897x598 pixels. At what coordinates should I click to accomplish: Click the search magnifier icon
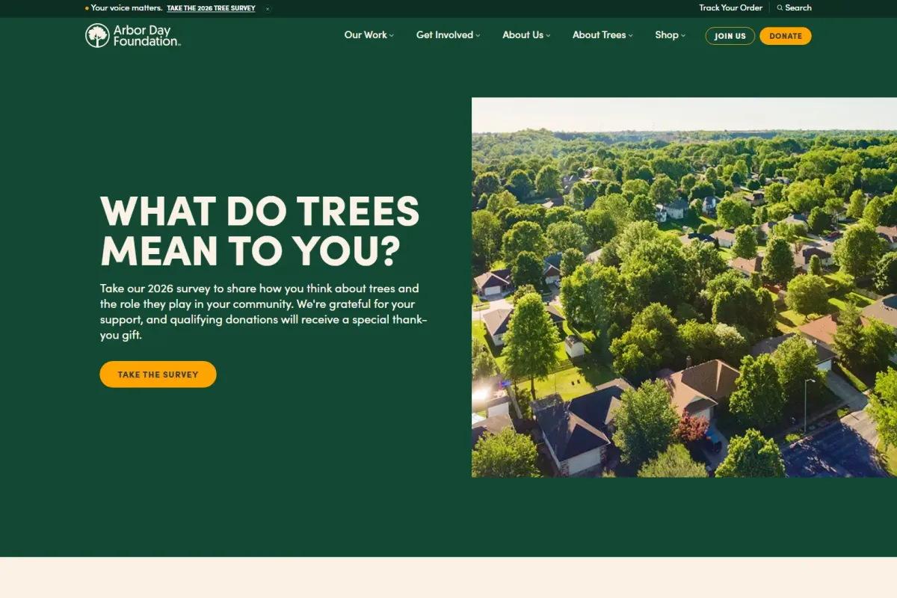pyautogui.click(x=780, y=7)
